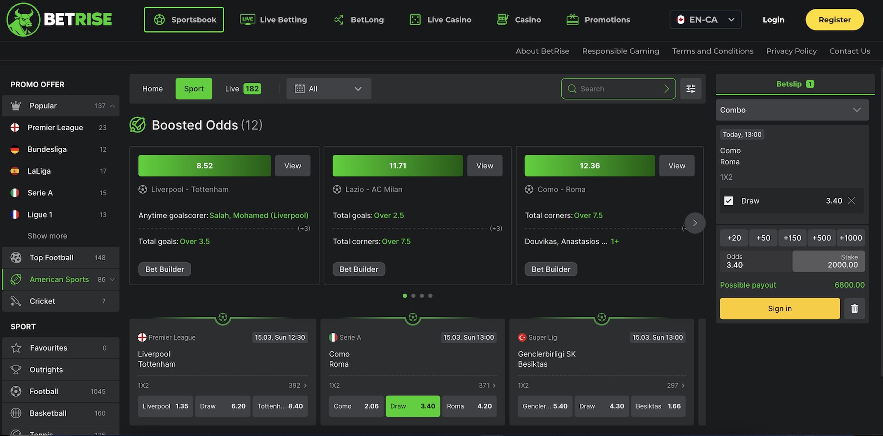Image resolution: width=883 pixels, height=436 pixels.
Task: Select Tottenham 8.40 odds
Action: tap(280, 406)
